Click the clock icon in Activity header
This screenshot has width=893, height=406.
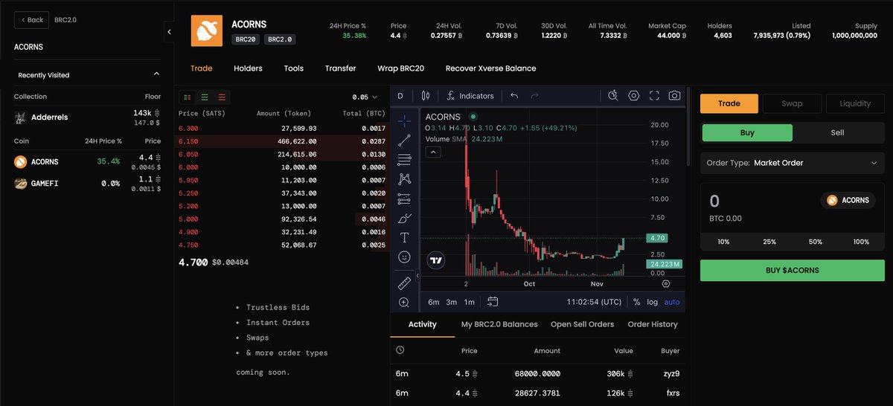click(400, 350)
